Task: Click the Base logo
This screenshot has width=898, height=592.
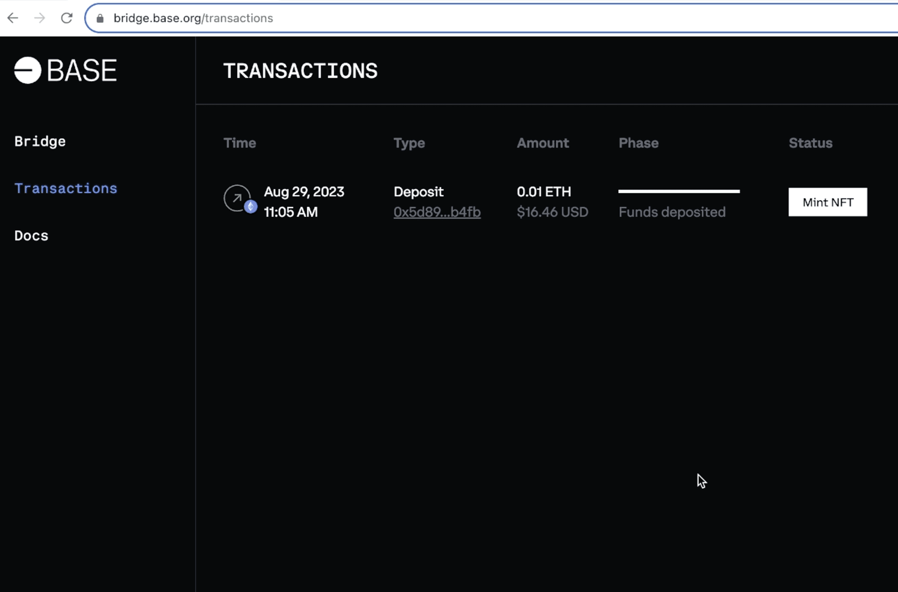Action: (66, 70)
